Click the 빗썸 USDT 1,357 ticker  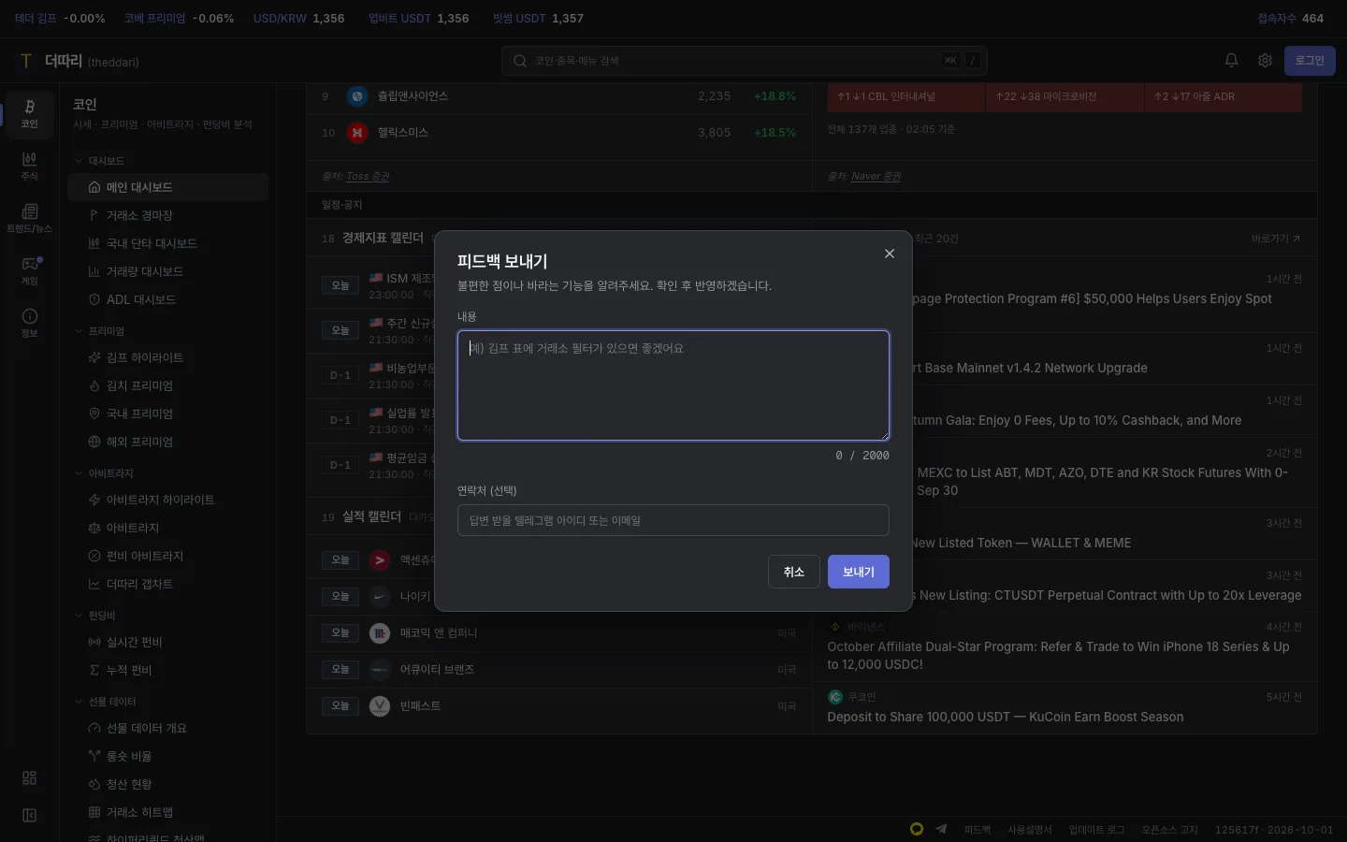click(x=538, y=18)
